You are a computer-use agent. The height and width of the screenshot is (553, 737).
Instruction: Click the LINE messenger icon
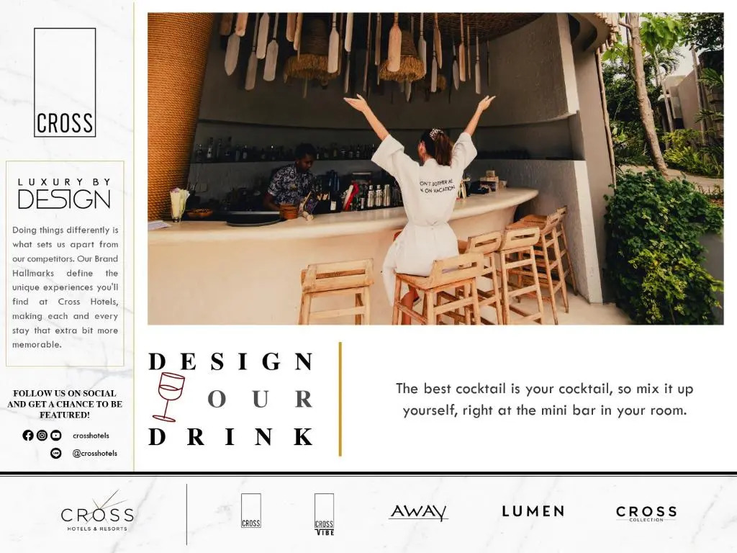(56, 454)
